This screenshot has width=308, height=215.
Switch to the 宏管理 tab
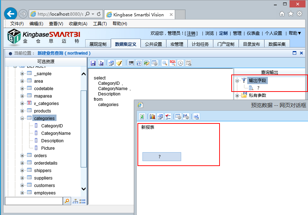pos(177,44)
